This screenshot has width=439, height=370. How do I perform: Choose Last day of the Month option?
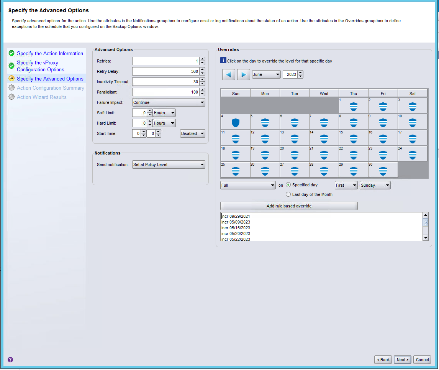(288, 194)
